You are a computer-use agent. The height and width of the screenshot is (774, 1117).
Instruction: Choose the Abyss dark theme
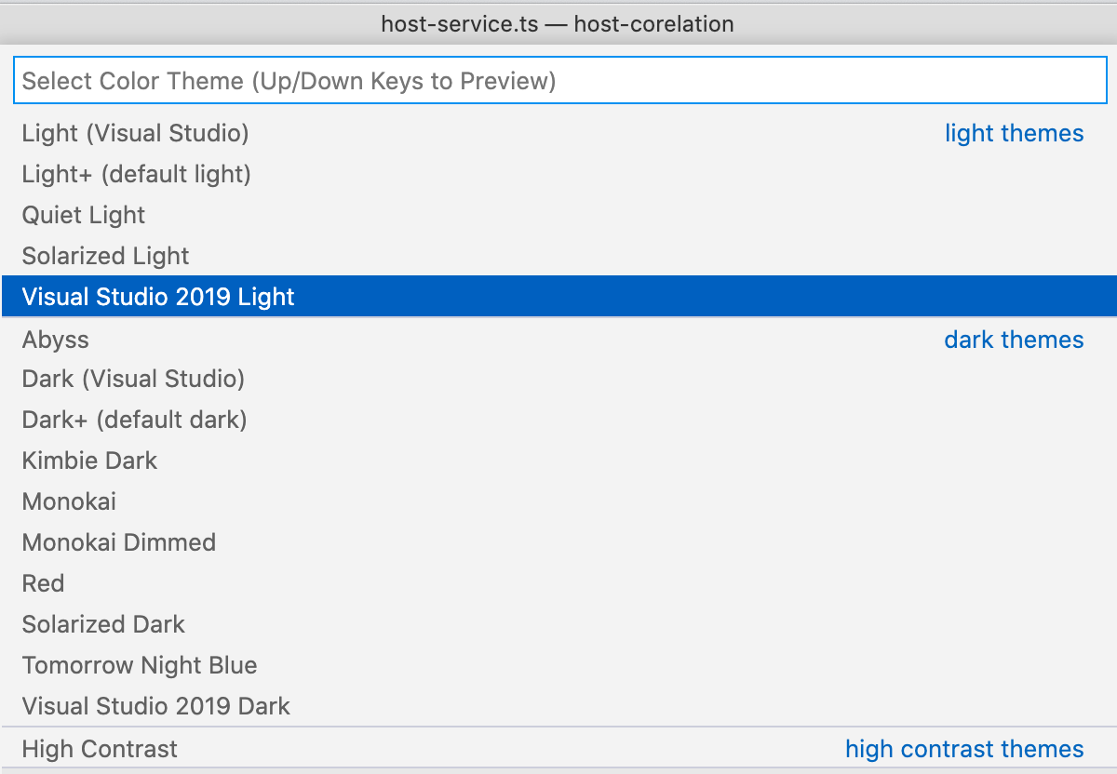coord(56,339)
